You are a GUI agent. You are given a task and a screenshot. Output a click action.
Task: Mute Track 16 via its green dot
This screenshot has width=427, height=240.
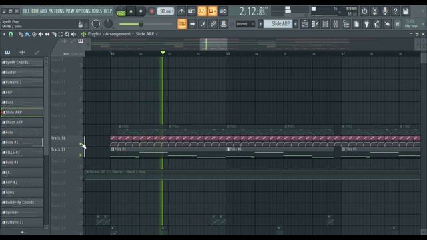(80, 144)
